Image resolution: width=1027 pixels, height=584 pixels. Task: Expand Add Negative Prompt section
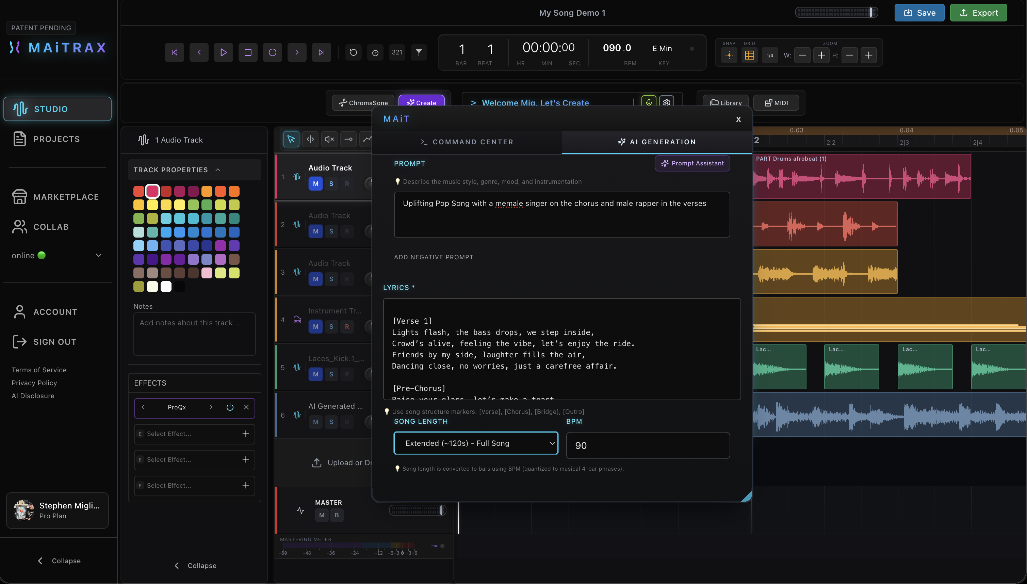point(434,257)
